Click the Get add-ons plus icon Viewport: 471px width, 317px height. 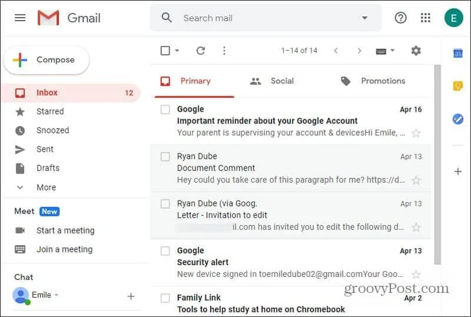(458, 171)
